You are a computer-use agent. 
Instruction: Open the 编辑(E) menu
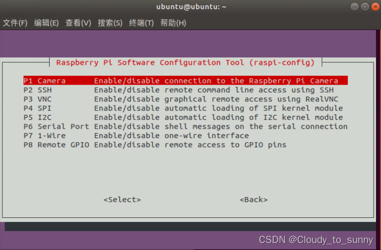(x=47, y=23)
